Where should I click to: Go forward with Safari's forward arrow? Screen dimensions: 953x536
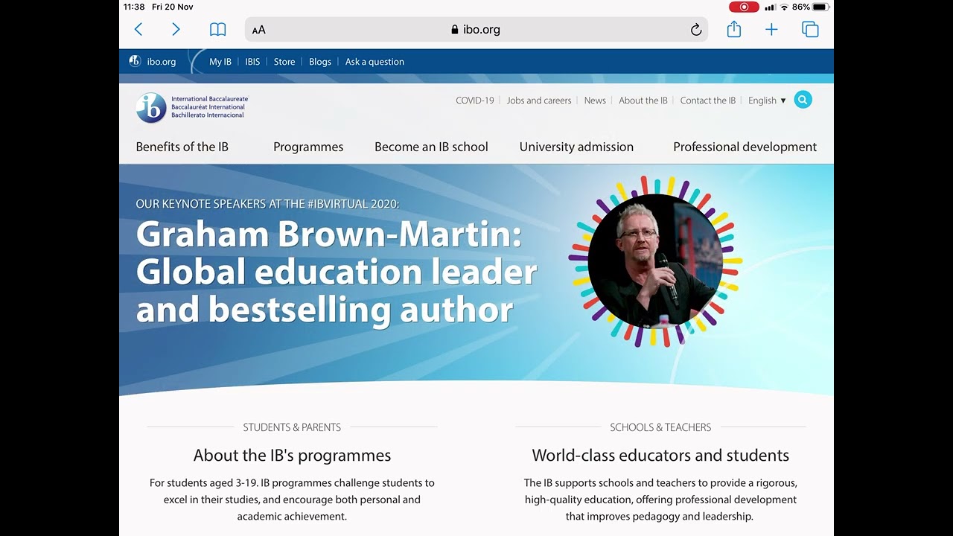click(176, 29)
